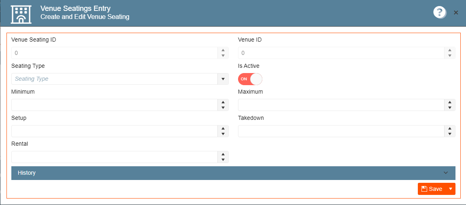
Task: Click the History panel header
Action: click(233, 173)
